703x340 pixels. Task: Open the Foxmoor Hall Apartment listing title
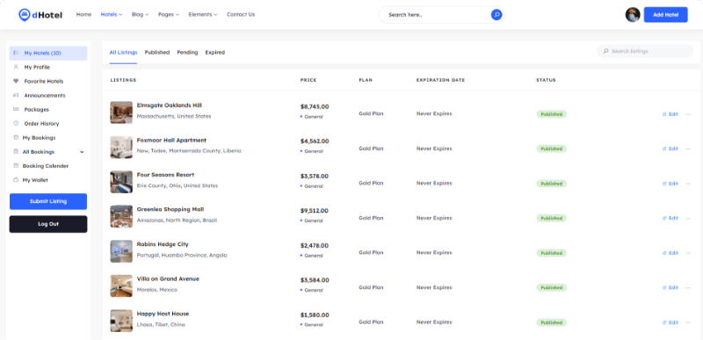pos(171,141)
